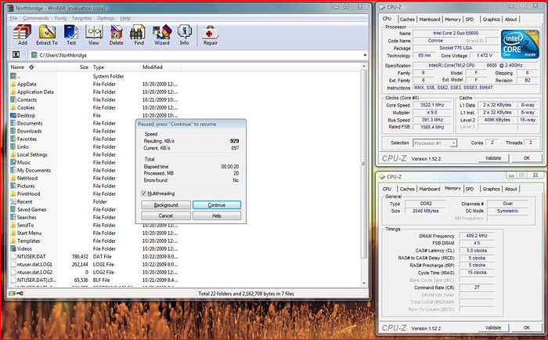The width and height of the screenshot is (548, 340).
Task: Open the address path dropdown arrow
Action: pos(365,56)
